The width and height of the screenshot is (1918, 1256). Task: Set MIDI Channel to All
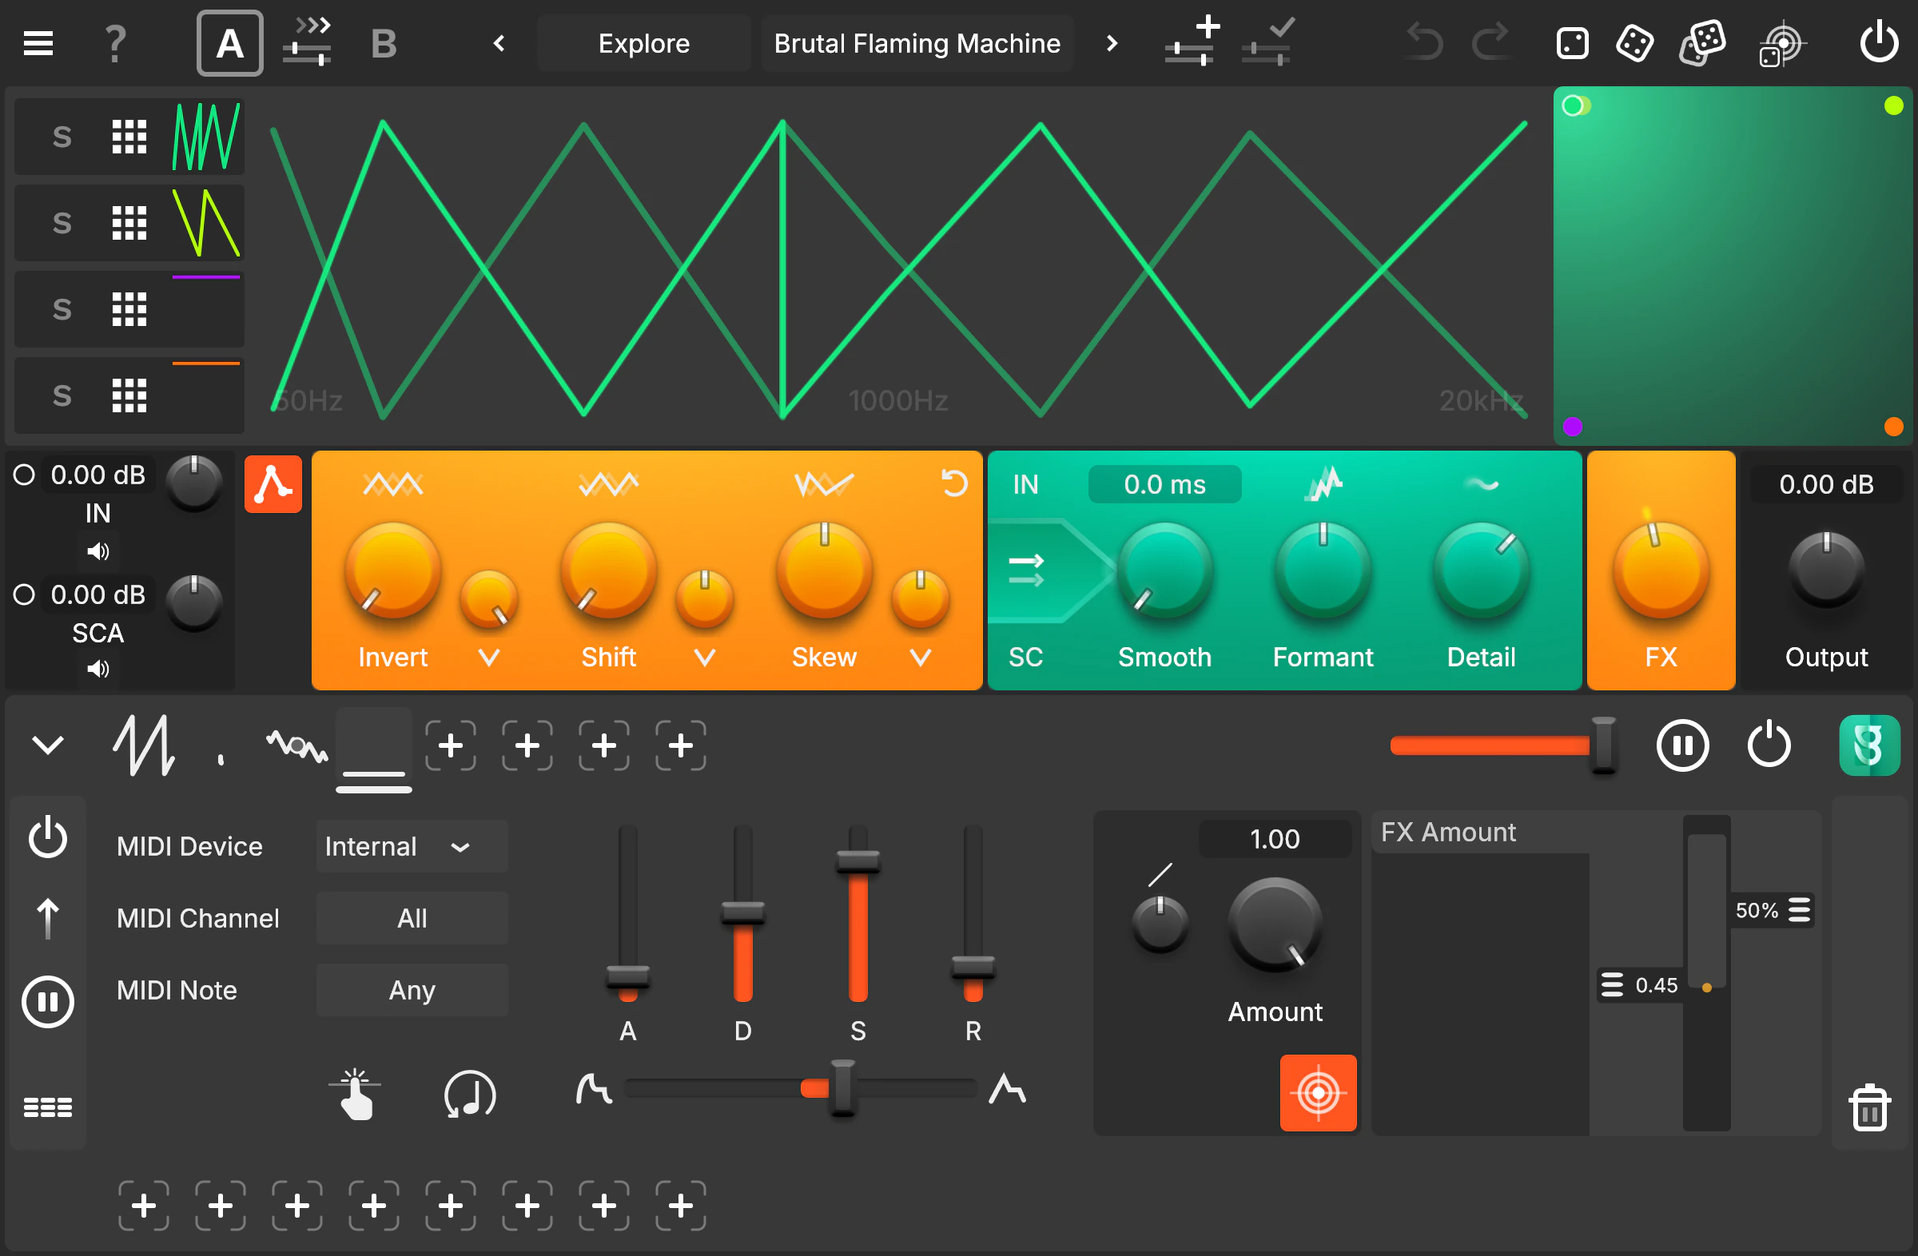tap(412, 917)
